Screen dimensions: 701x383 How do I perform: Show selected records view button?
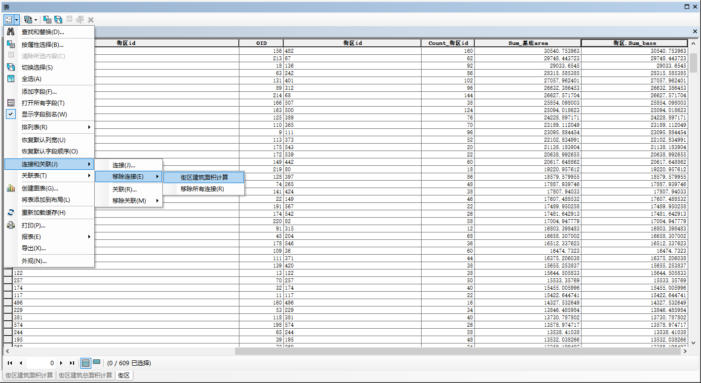[x=97, y=363]
